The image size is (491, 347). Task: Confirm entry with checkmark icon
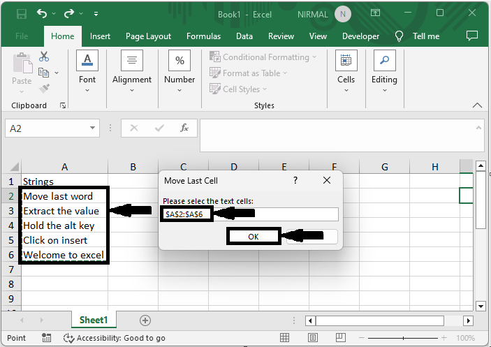(x=159, y=128)
